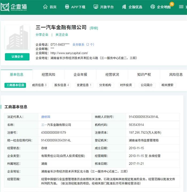Click the globe icon beside 企业地图
Image resolution: width=187 pixels, height=192 pixels.
pyautogui.click(x=153, y=7)
